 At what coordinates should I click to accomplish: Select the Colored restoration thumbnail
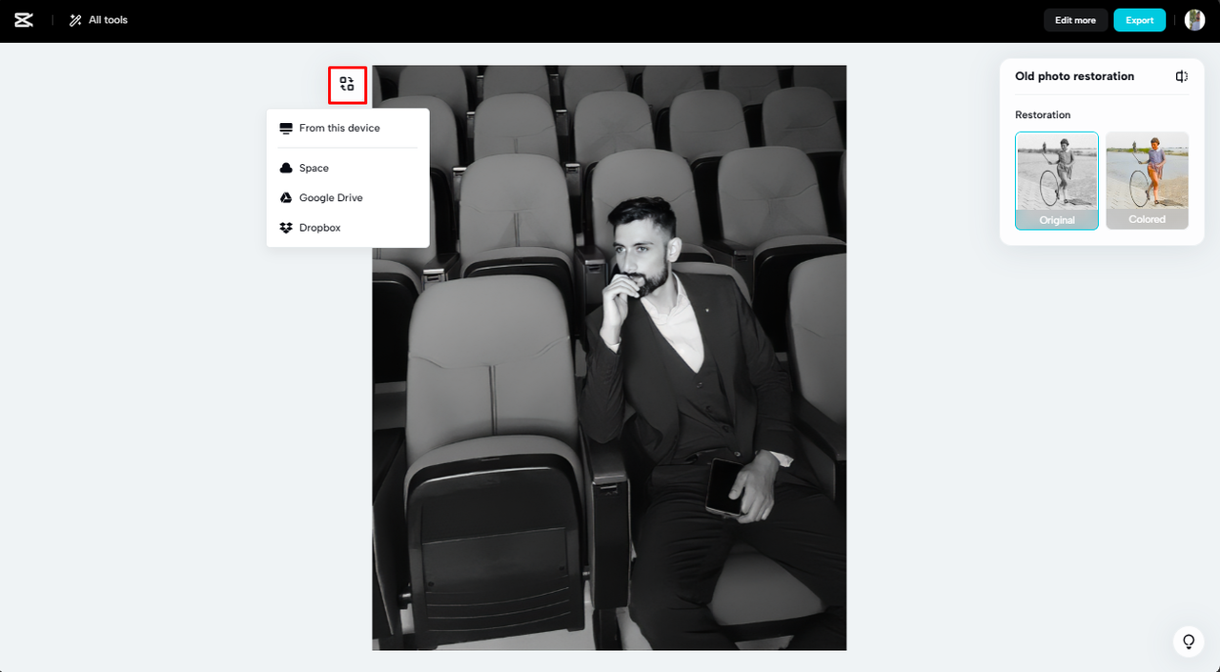(x=1148, y=180)
